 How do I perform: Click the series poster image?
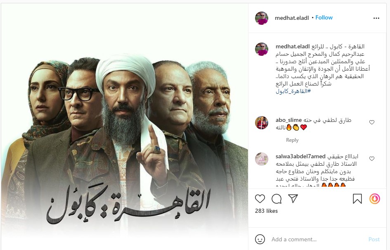click(x=125, y=126)
